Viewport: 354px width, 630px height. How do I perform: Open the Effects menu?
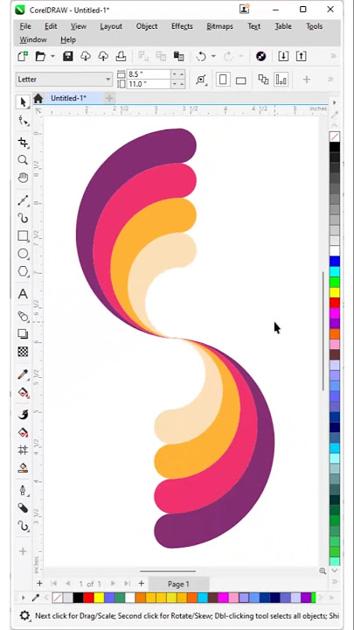coord(182,26)
